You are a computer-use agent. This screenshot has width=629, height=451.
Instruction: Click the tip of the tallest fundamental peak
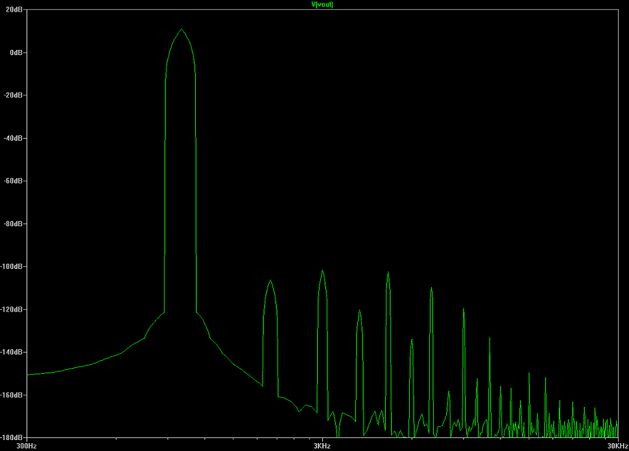(182, 29)
